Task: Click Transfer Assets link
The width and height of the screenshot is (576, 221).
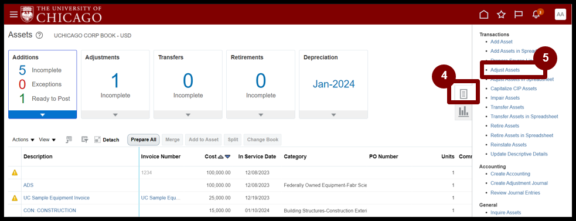Action: point(507,107)
